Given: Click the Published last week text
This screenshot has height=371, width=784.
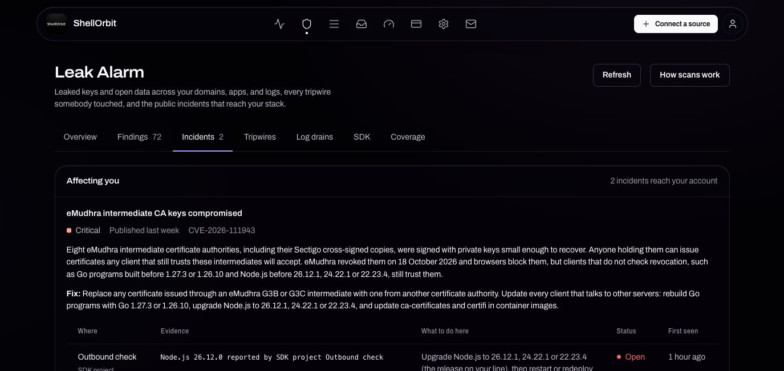Looking at the screenshot, I should click(x=144, y=230).
